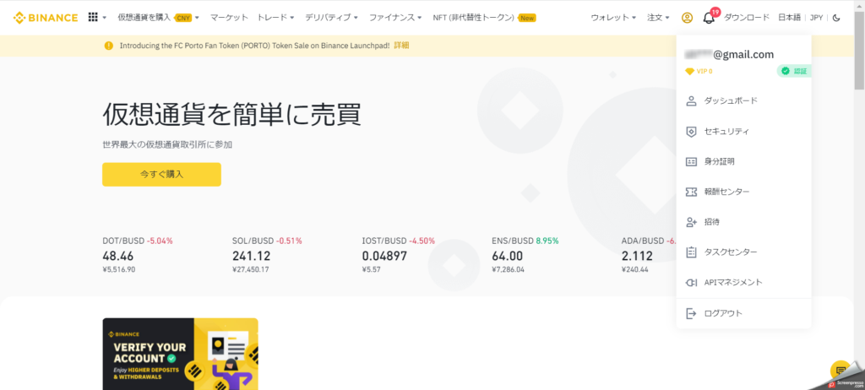Click the Binance logo

point(46,18)
